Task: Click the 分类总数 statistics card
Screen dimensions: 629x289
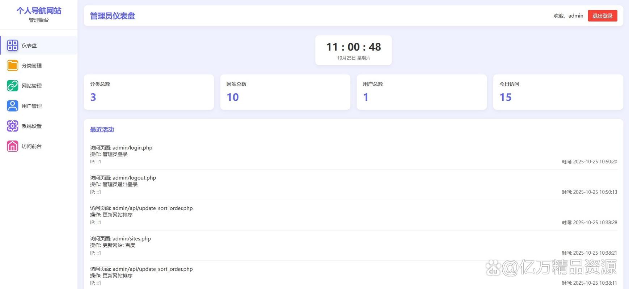Action: coord(149,92)
